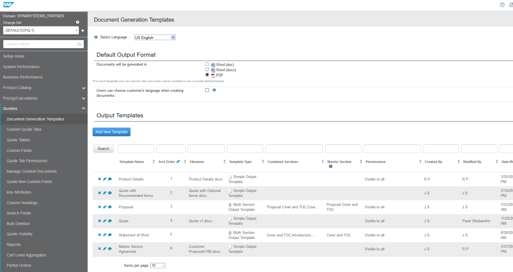Edit the Proposal template
This screenshot has height=272, width=513.
click(105, 207)
